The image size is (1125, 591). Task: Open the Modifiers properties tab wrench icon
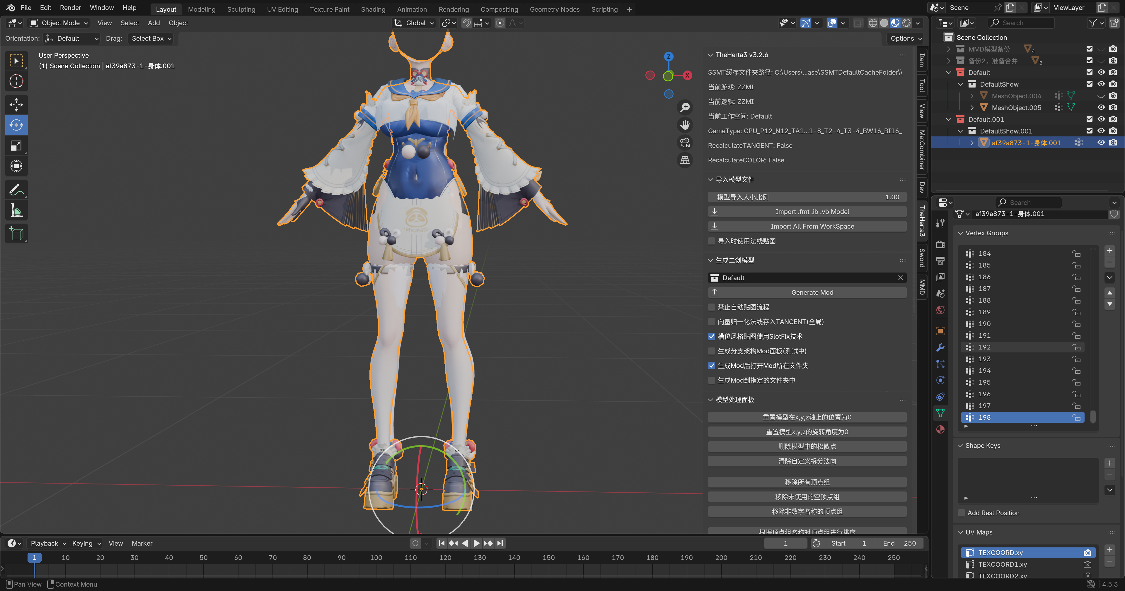pos(940,347)
